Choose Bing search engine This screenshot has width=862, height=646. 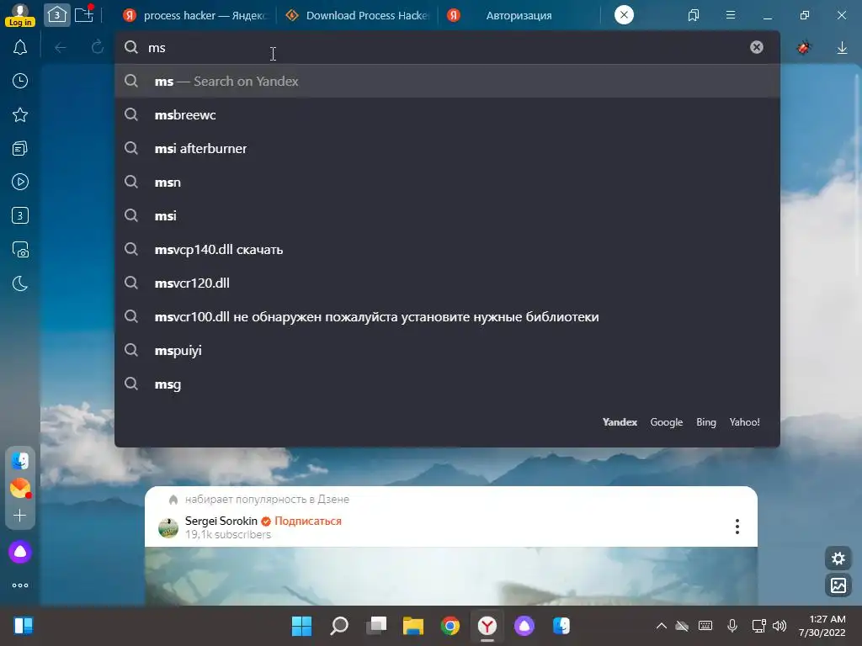coord(706,422)
